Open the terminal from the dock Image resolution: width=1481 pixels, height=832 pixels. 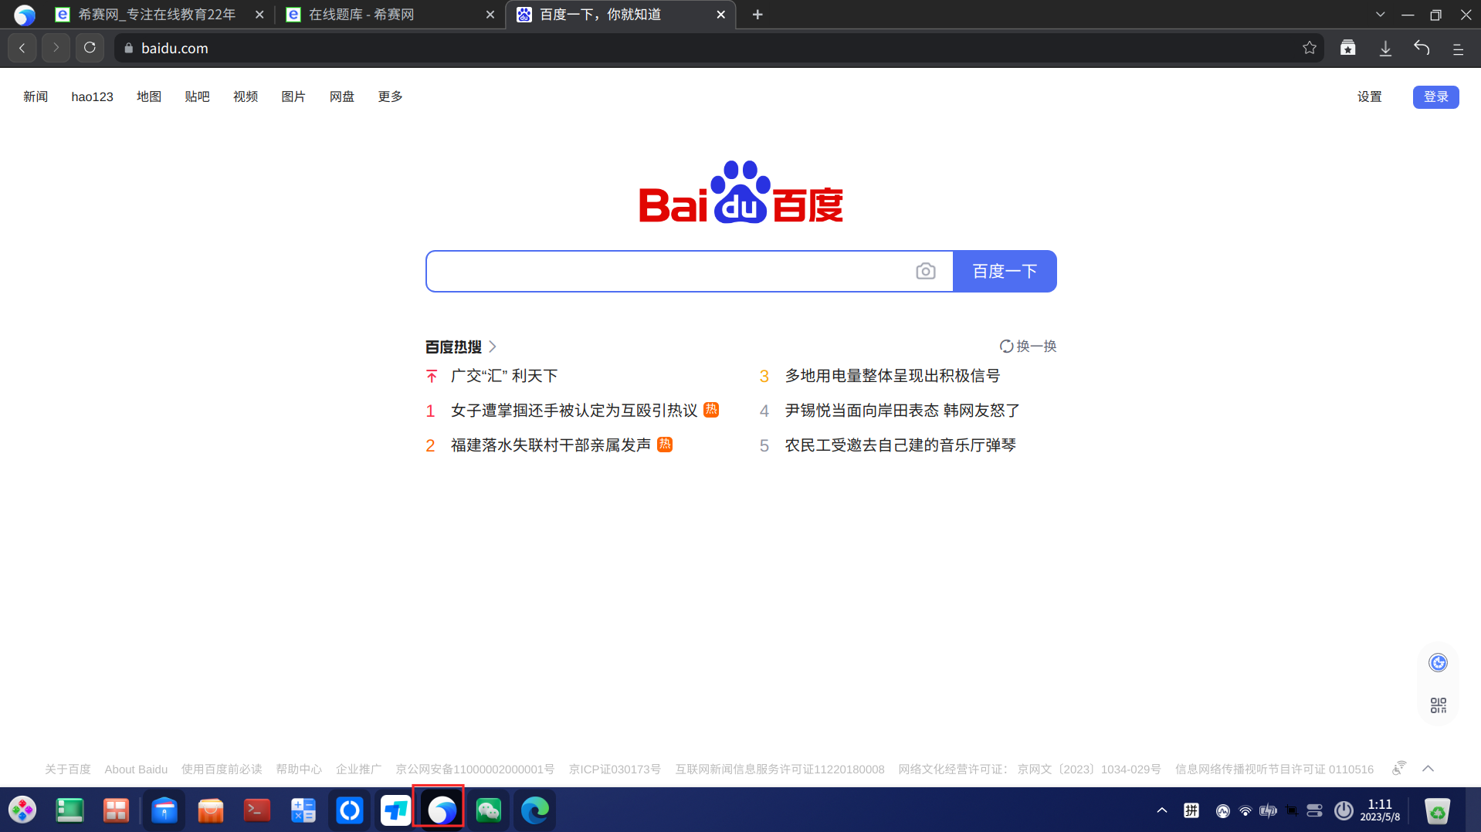coord(256,810)
